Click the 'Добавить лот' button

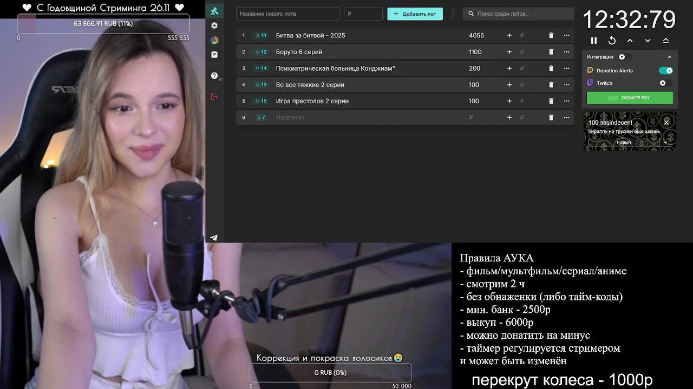click(x=415, y=14)
